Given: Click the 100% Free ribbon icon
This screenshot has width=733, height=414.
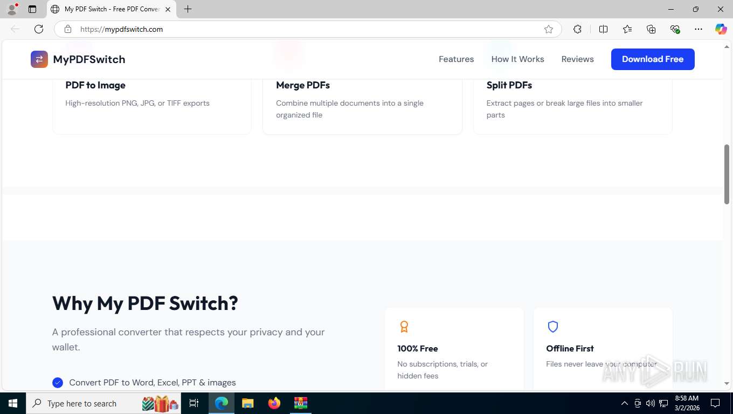Looking at the screenshot, I should pyautogui.click(x=404, y=327).
